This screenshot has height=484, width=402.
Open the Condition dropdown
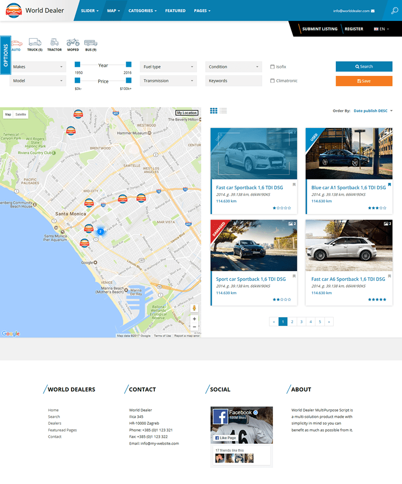pos(234,67)
